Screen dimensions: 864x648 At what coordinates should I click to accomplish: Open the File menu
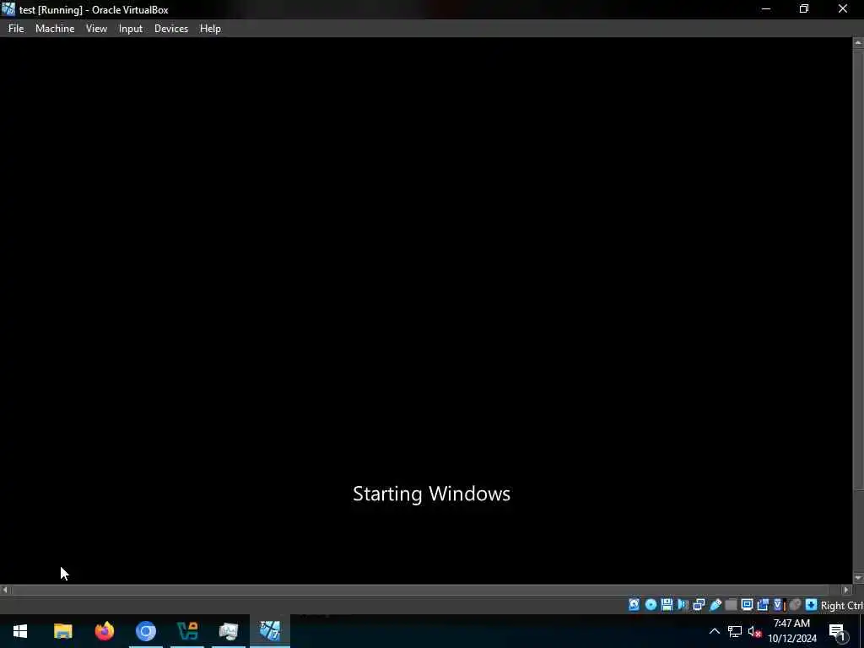tap(16, 29)
